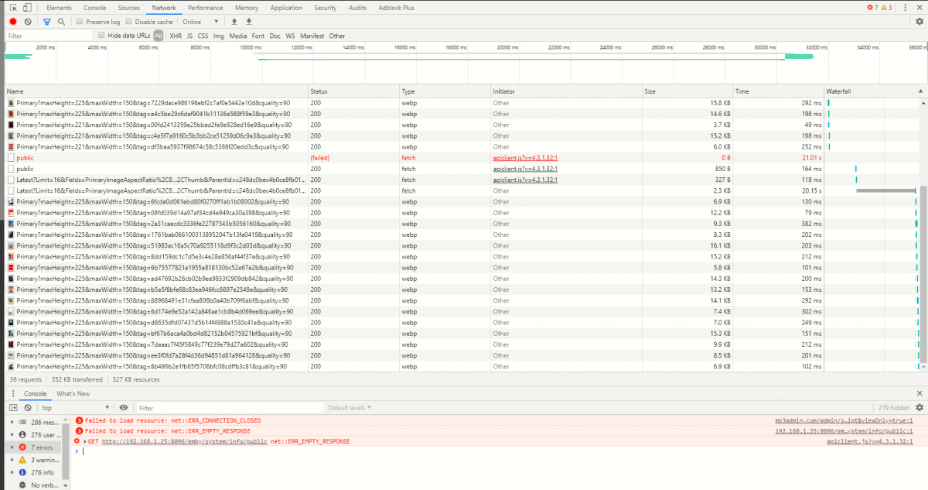Open network settings gear icon

[919, 22]
